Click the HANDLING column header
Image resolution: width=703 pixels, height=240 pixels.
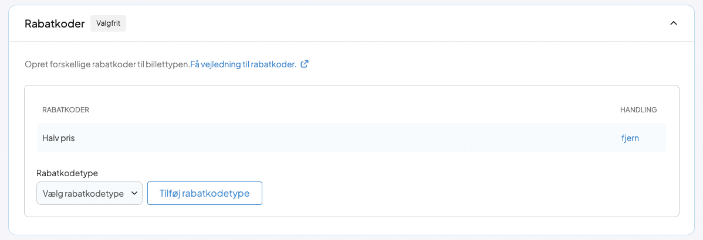[638, 109]
